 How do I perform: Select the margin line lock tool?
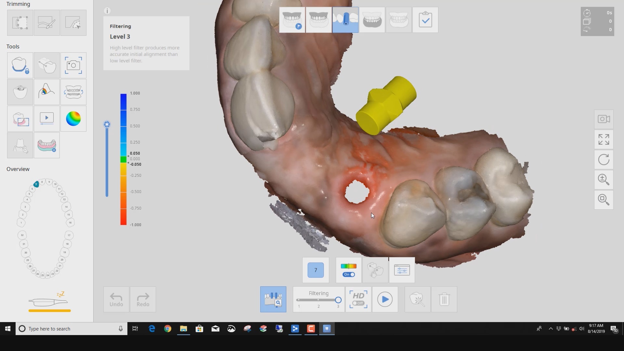(x=19, y=65)
